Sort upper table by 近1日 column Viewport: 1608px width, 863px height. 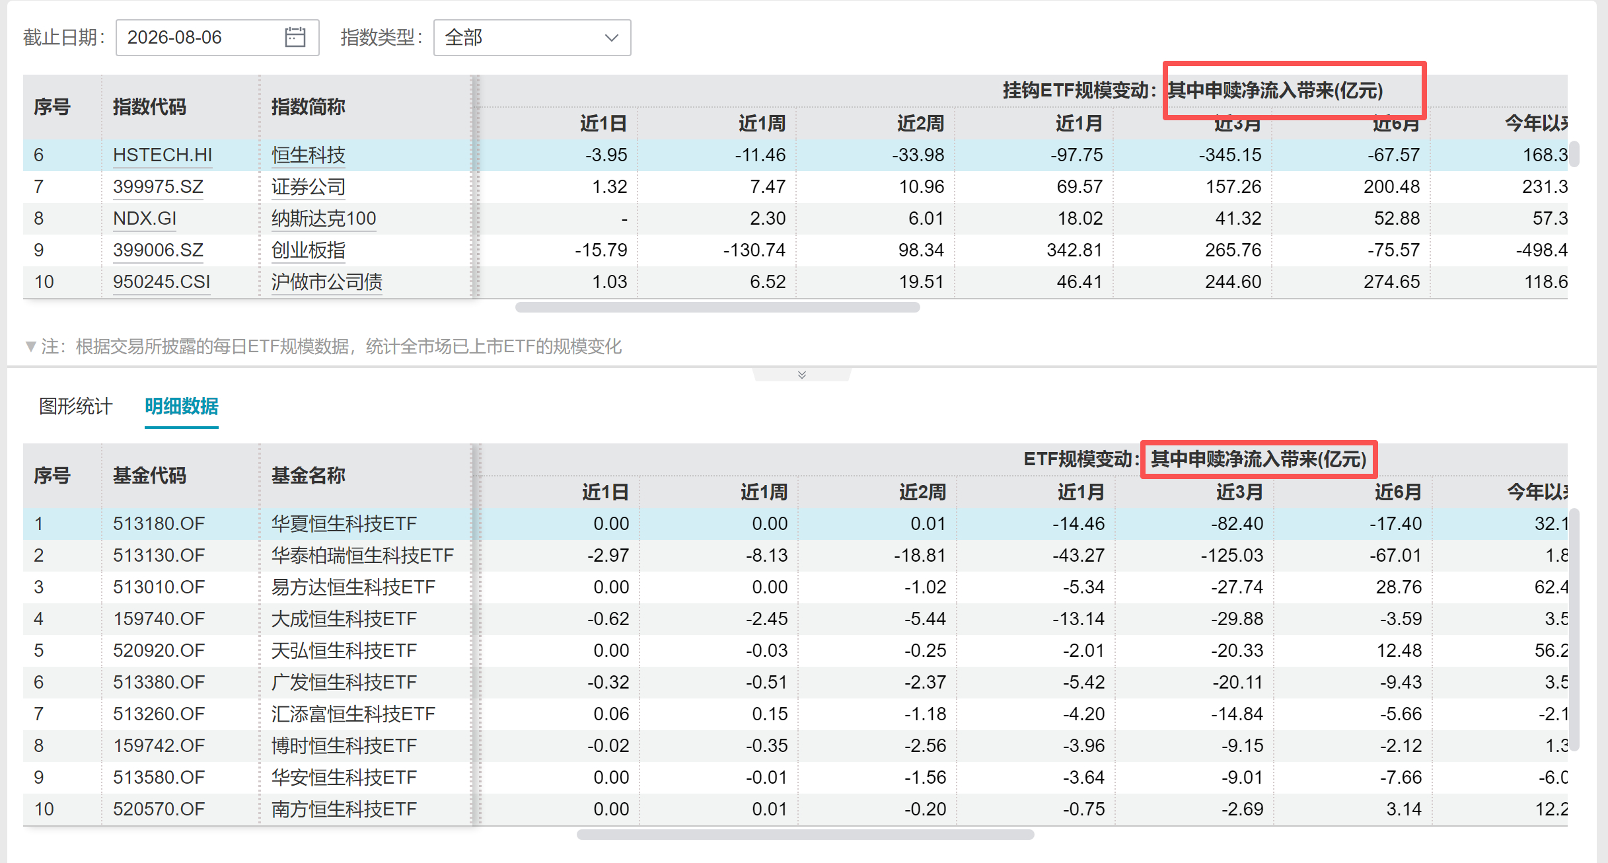coord(603,123)
